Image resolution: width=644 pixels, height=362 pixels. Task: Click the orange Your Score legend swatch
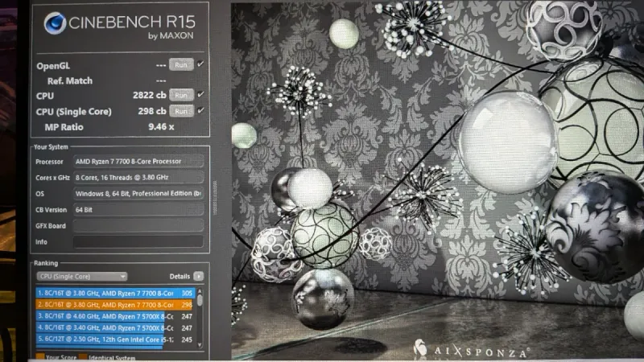tap(40, 356)
